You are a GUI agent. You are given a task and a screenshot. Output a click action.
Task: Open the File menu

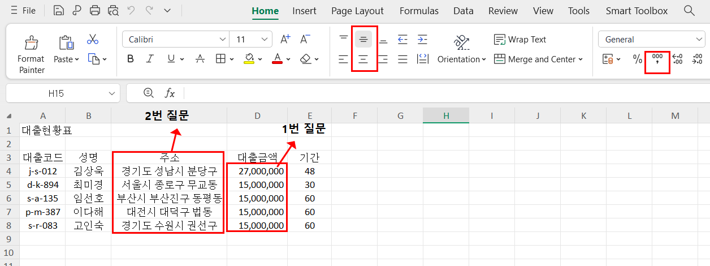[x=23, y=11]
